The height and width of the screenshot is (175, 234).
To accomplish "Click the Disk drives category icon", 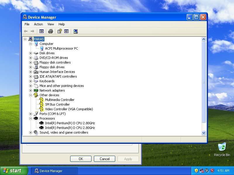I will pyautogui.click(x=36, y=53).
